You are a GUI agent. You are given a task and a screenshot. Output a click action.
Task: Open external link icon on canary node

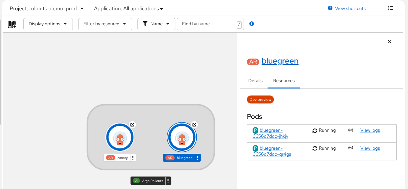click(x=132, y=125)
